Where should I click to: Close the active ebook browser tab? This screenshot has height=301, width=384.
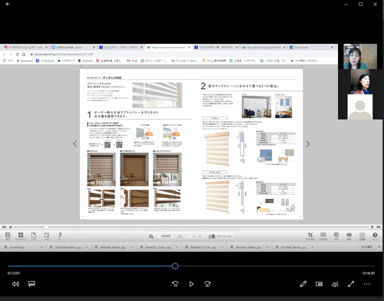click(x=189, y=48)
